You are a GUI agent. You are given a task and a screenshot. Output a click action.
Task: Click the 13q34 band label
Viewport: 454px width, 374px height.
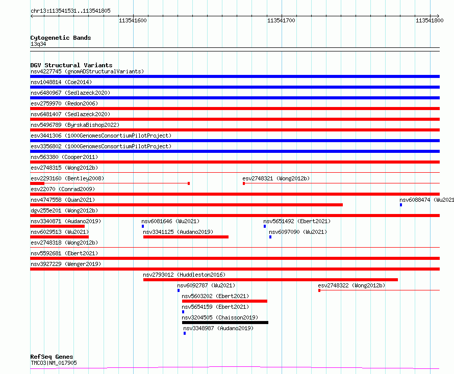point(38,44)
